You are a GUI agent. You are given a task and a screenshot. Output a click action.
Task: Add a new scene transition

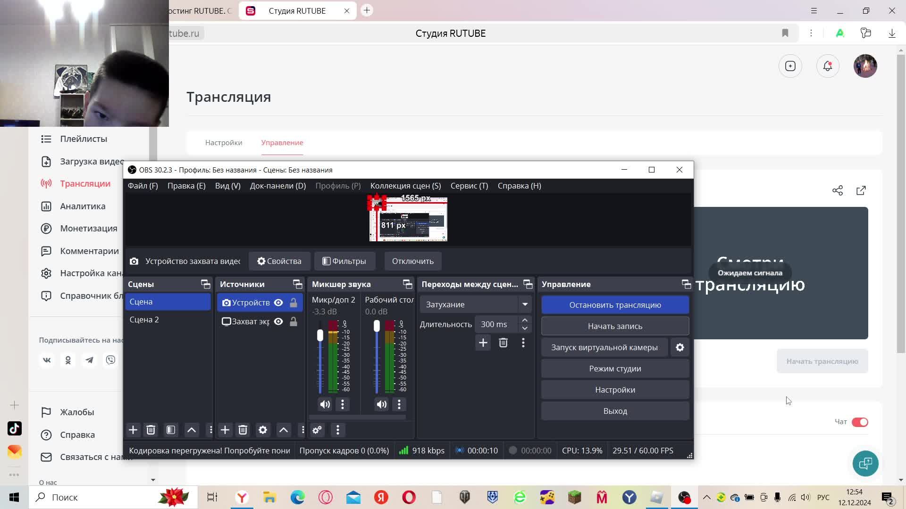click(x=483, y=343)
